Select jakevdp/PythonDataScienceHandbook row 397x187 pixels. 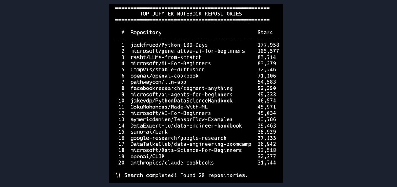[x=197, y=101]
